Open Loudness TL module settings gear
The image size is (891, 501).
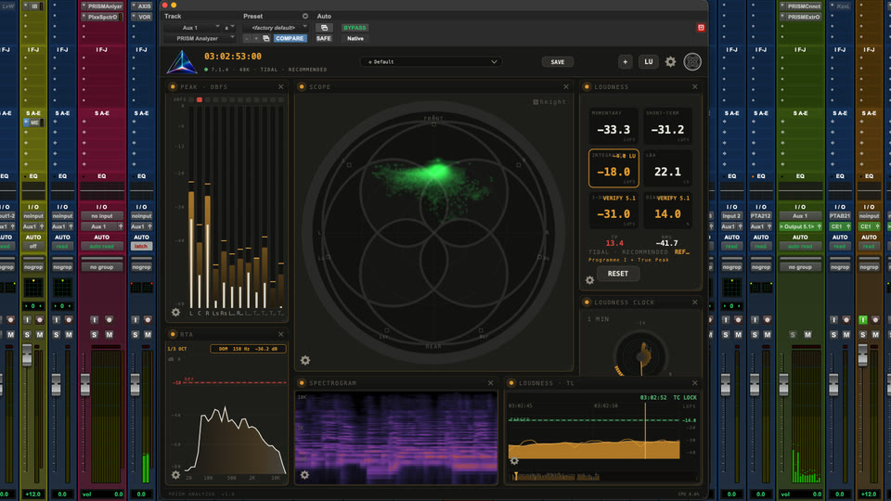point(514,461)
